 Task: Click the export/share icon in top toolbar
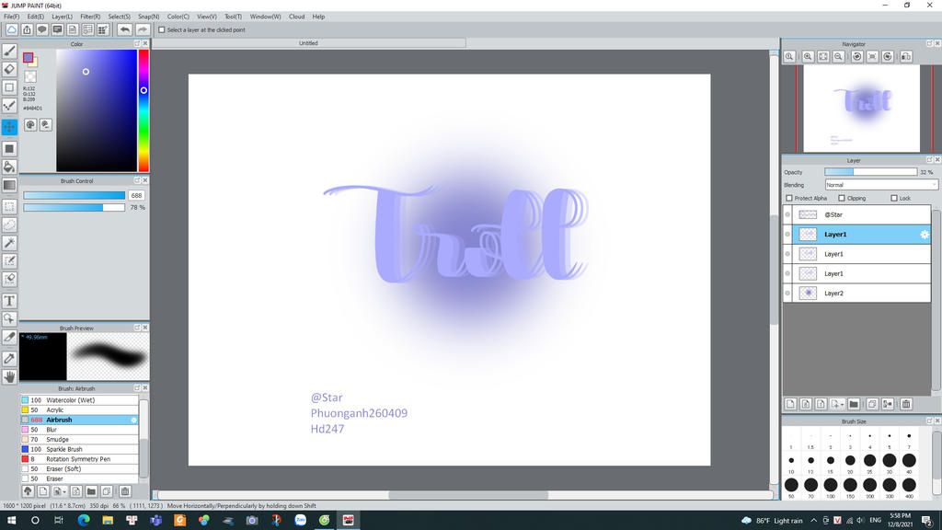click(27, 29)
